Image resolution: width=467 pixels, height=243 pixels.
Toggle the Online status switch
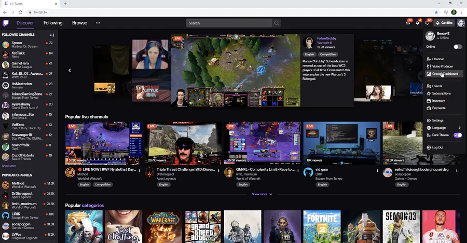tap(457, 47)
